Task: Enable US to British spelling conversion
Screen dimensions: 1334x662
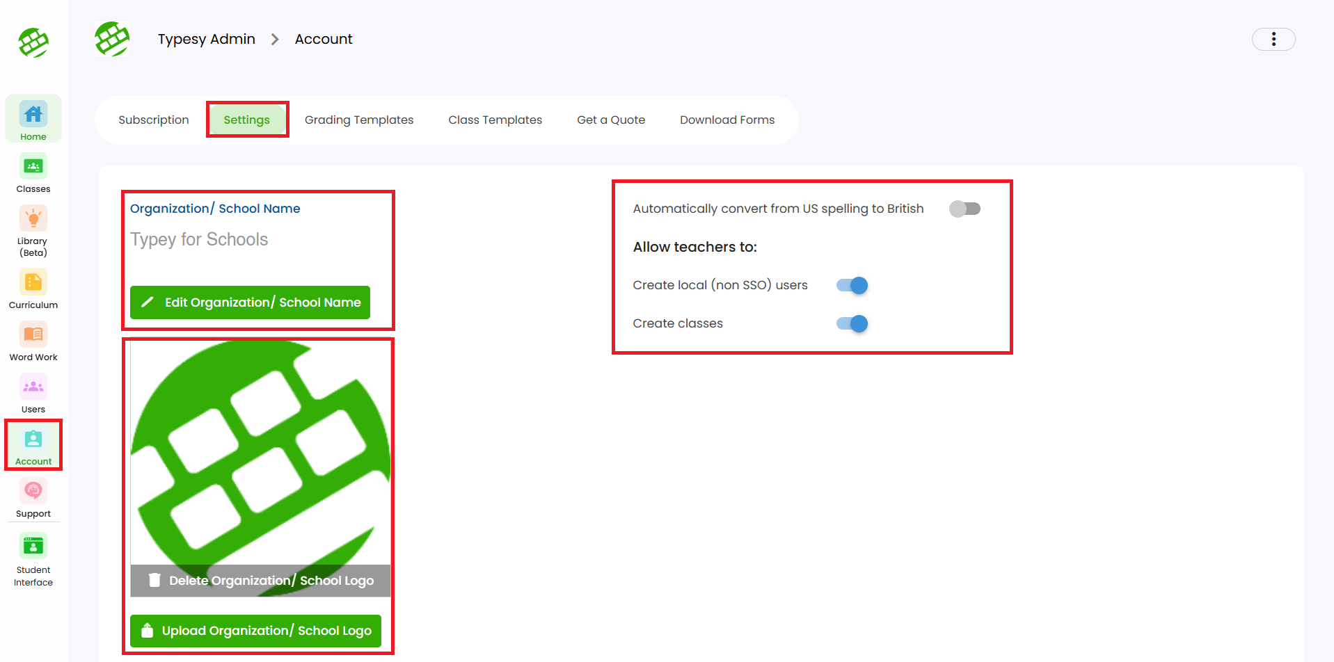Action: coord(964,209)
